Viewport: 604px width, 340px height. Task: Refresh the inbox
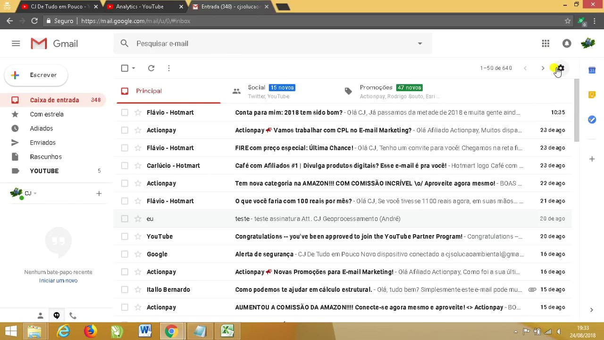pos(151,68)
